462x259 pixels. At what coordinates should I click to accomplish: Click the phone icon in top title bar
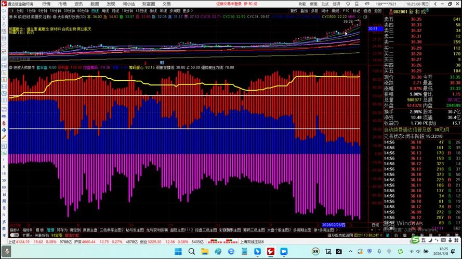(x=357, y=4)
